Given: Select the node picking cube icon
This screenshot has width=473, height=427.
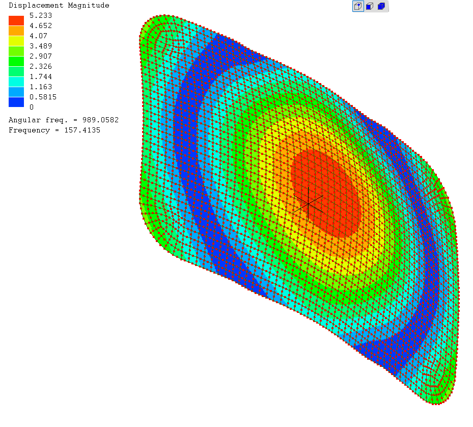Looking at the screenshot, I should click(358, 6).
